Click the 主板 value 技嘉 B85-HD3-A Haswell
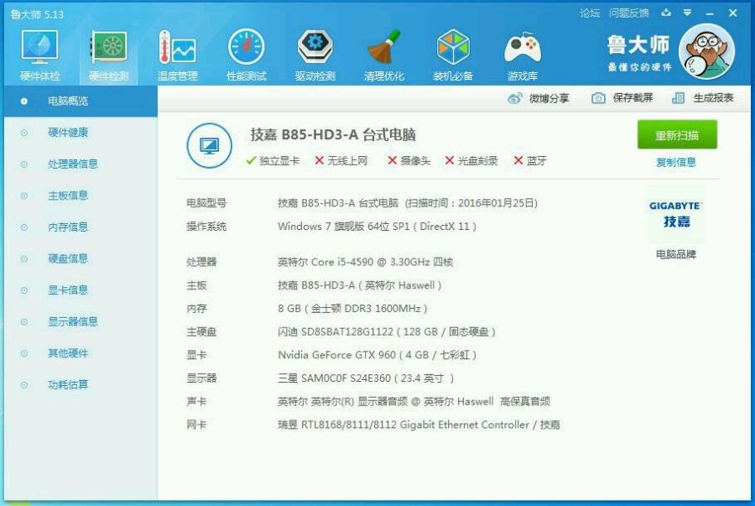The height and width of the screenshot is (506, 755). click(360, 285)
